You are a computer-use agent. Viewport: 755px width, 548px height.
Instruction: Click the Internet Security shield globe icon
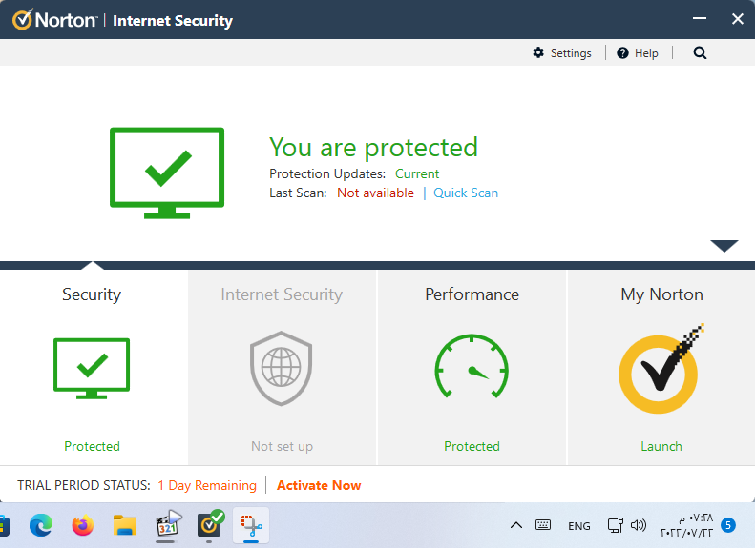[282, 368]
